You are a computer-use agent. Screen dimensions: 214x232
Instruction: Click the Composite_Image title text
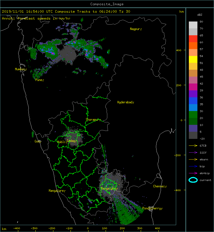pyautogui.click(x=107, y=4)
